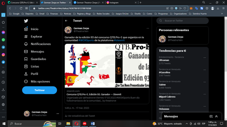Open sidebar settings gear icon
Screen dimensions: 227x127
click(3, 104)
